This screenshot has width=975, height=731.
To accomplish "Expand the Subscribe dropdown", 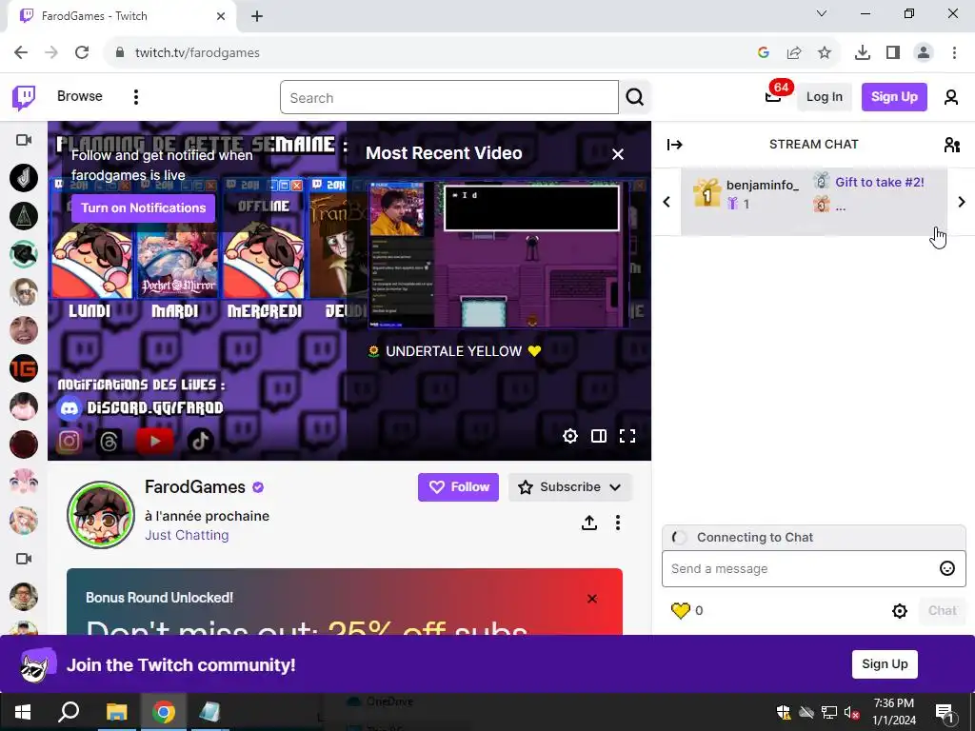I will 570,487.
